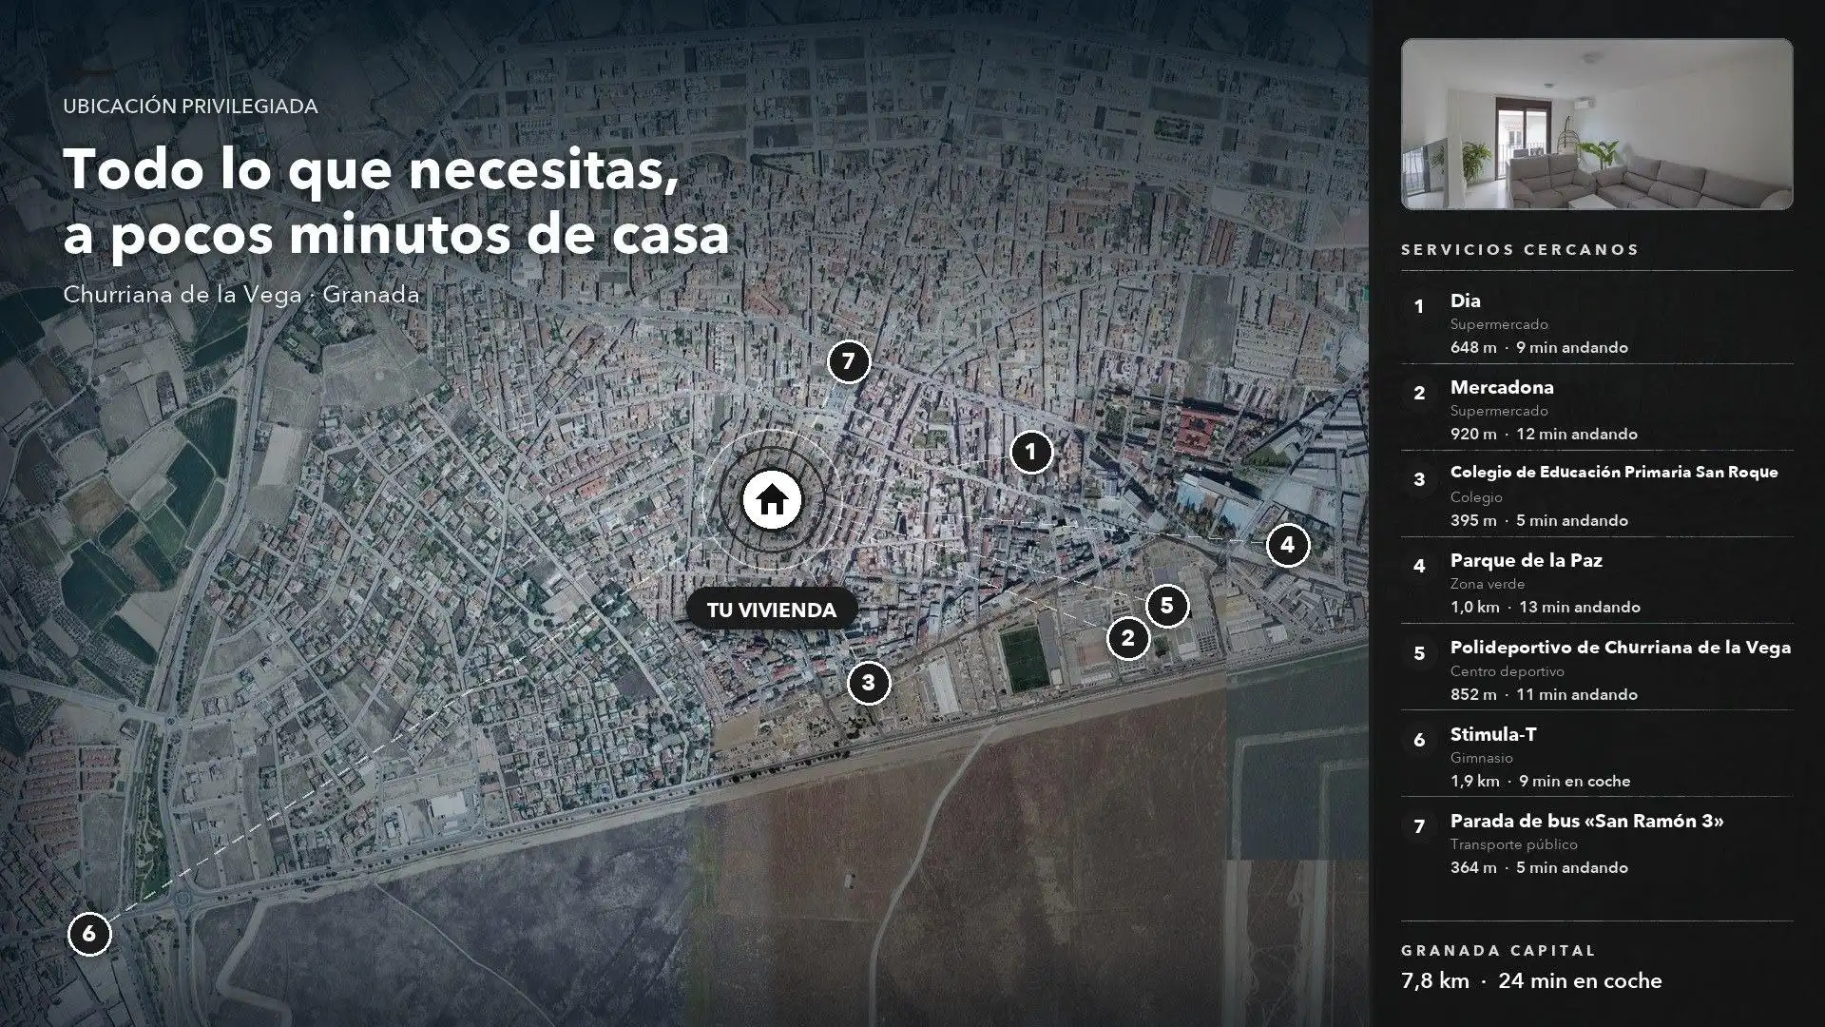Open the living room photo thumbnail
Screen dimensions: 1825x1027
[x=1597, y=124]
